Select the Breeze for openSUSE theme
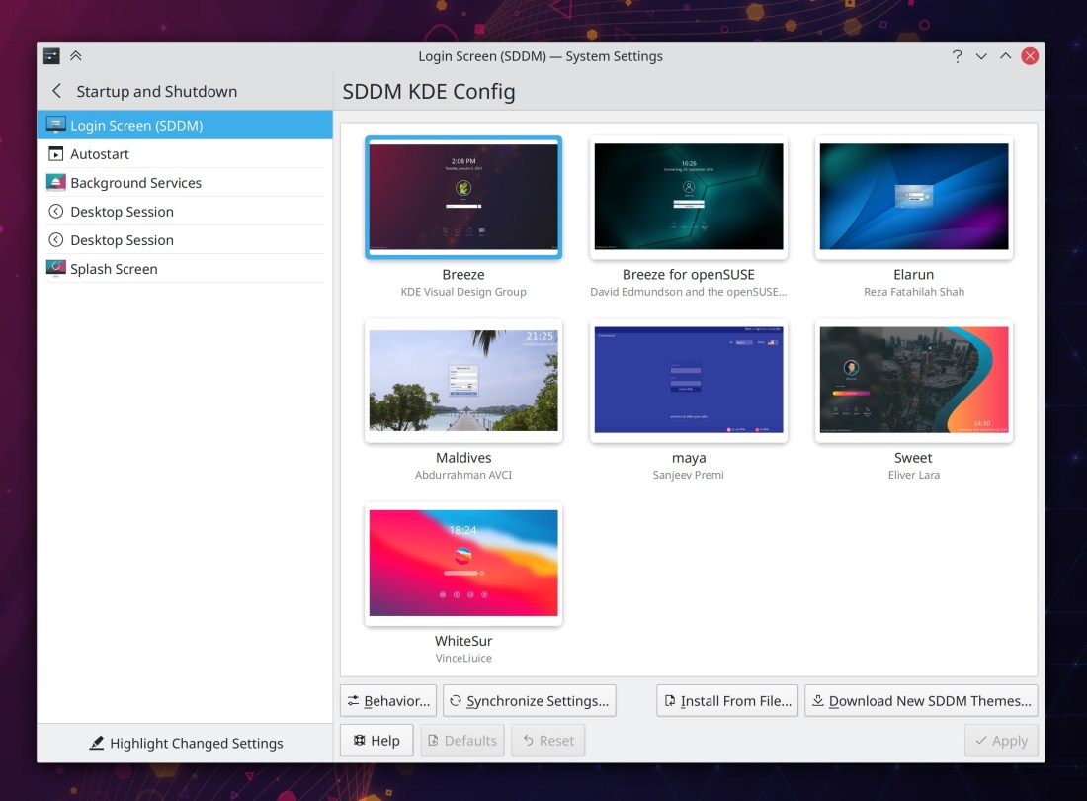Viewport: 1087px width, 801px height. pyautogui.click(x=688, y=197)
